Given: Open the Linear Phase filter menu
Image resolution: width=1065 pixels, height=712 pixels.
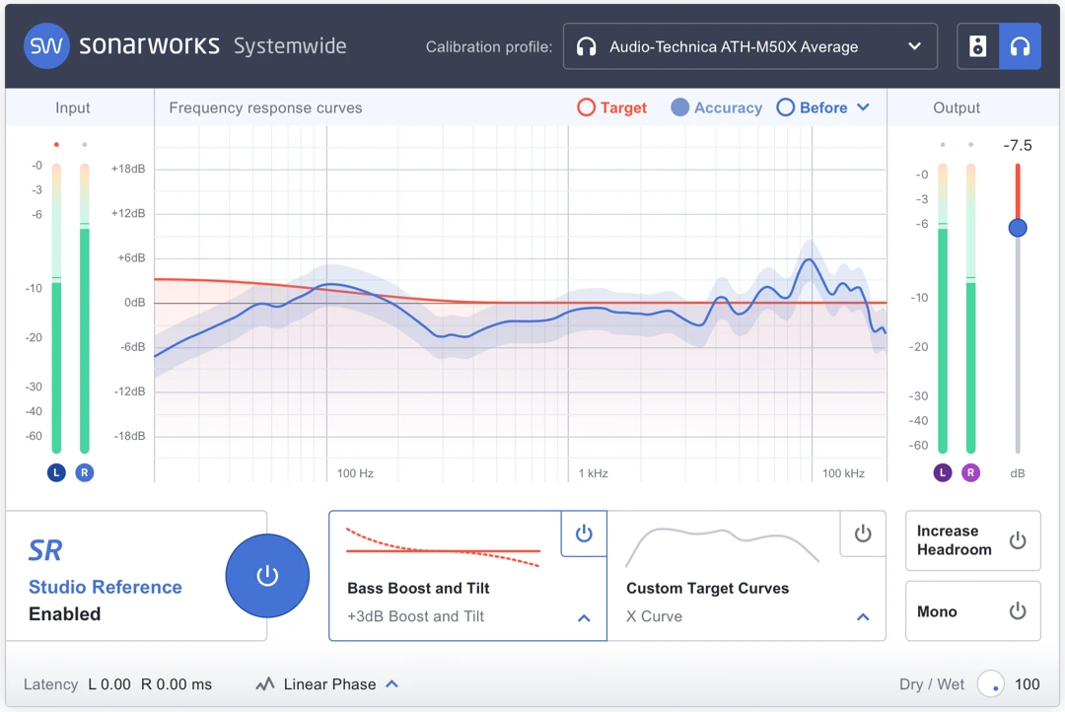Looking at the screenshot, I should [x=391, y=684].
